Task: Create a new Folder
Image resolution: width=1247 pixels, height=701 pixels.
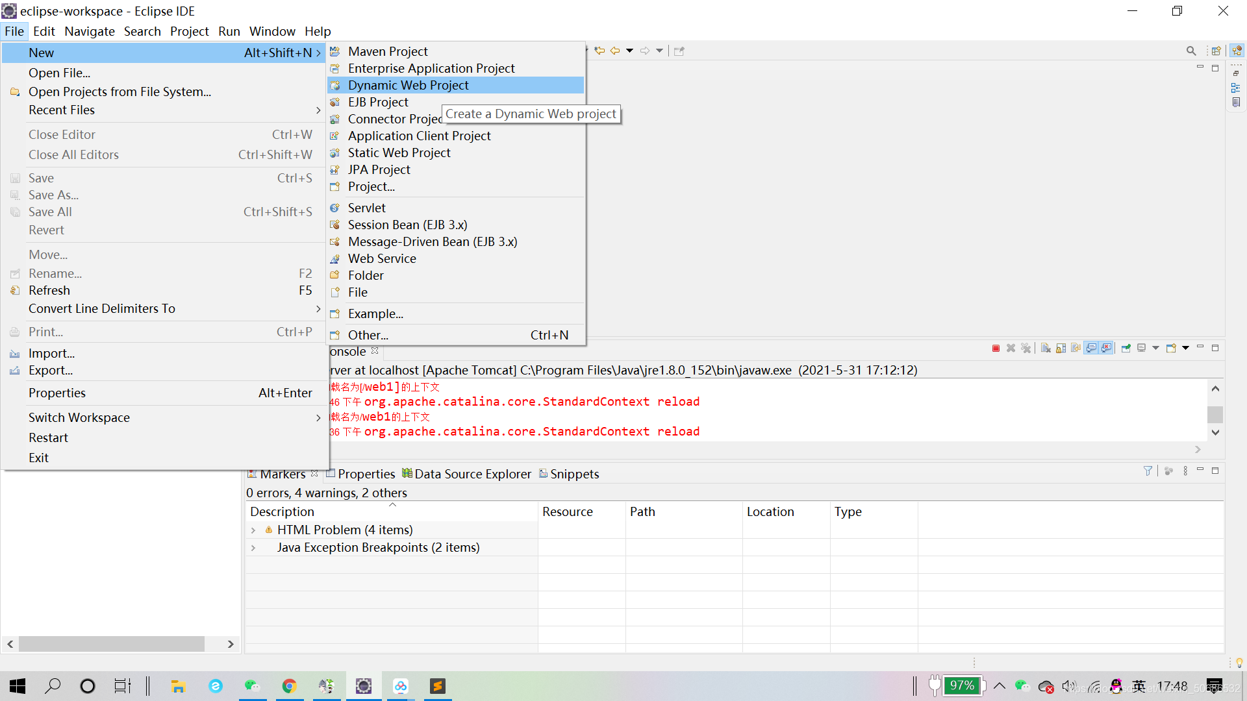Action: [455, 275]
